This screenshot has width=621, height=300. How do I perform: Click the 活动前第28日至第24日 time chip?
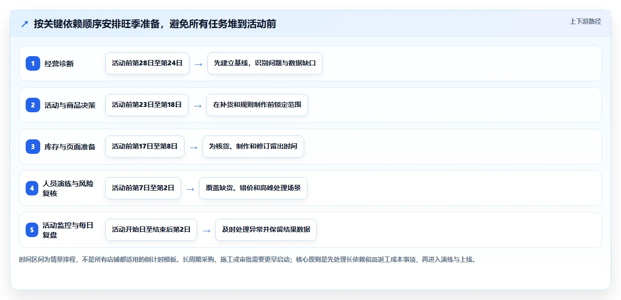point(147,63)
